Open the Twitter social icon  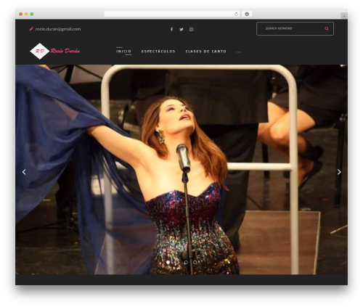(181, 29)
